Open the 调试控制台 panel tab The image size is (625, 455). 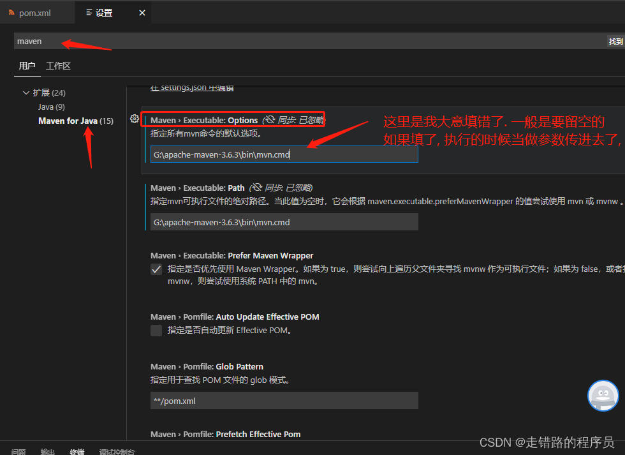(117, 451)
